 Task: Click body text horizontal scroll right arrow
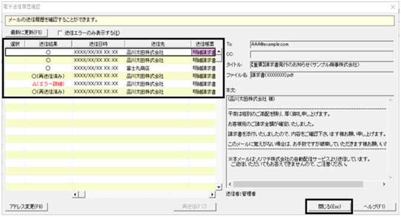[384, 184]
